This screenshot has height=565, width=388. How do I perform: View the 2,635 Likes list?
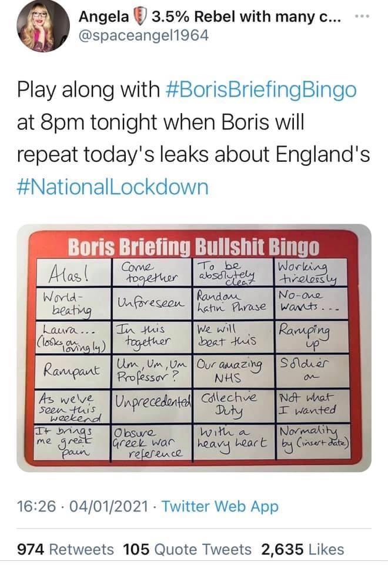[302, 550]
